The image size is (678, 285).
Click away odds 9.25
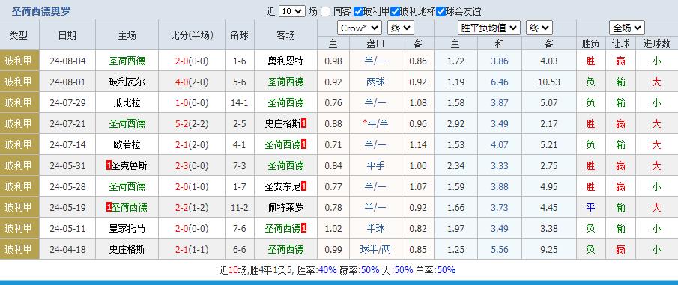(x=549, y=249)
